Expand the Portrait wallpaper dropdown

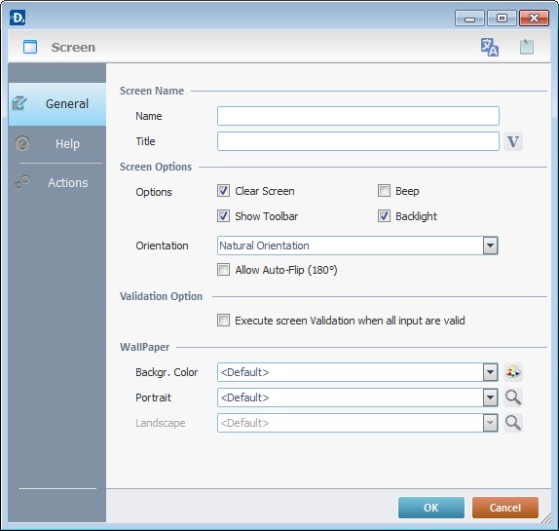[x=490, y=398]
